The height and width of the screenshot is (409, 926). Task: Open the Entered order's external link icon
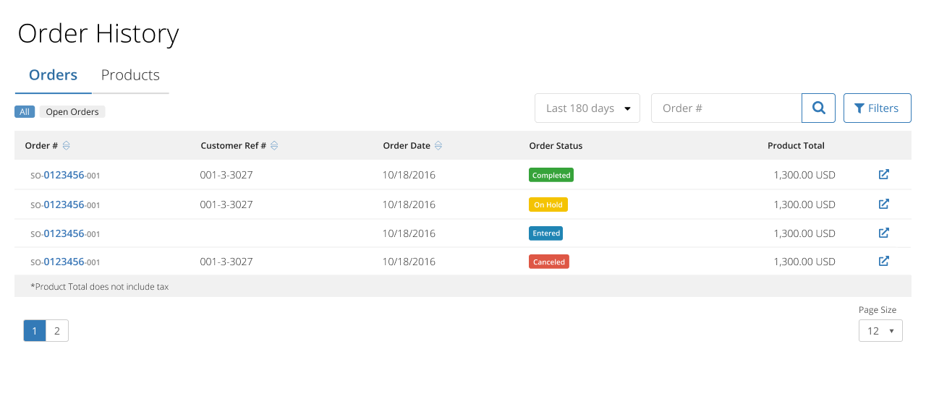(883, 233)
